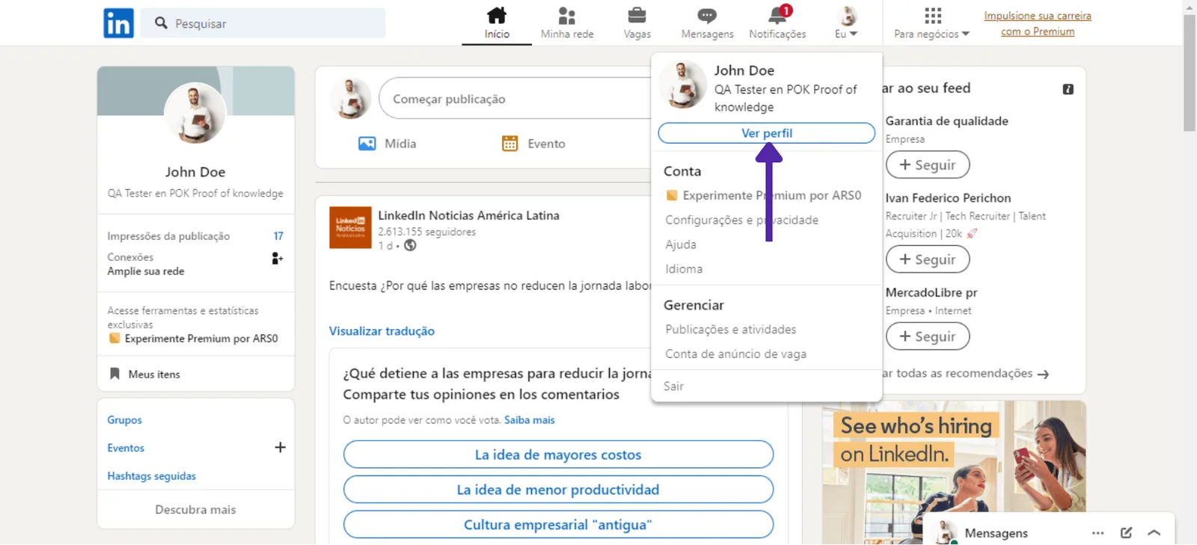
Task: Open Publicações e atividades
Action: 731,330
